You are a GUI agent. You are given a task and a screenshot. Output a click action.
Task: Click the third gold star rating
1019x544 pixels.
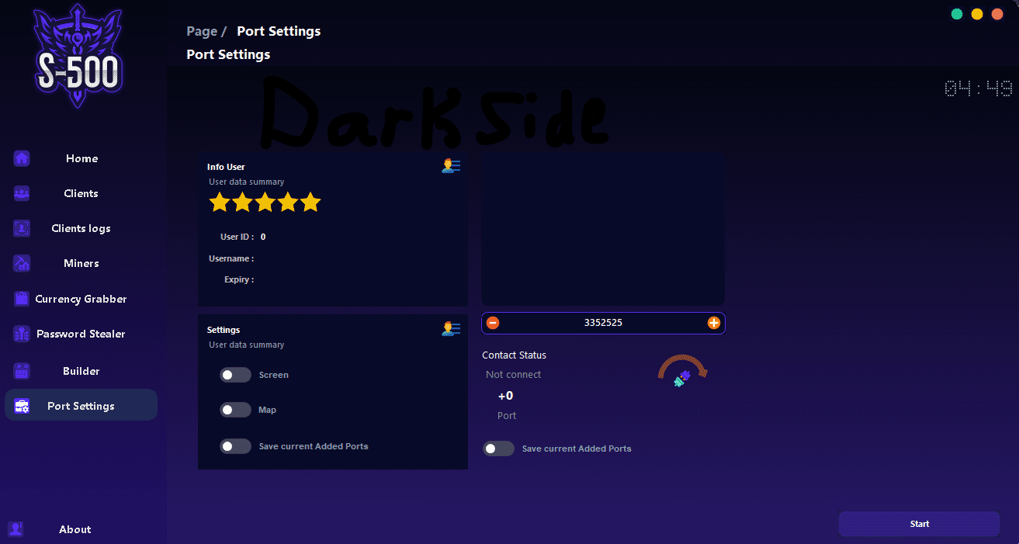click(x=265, y=202)
